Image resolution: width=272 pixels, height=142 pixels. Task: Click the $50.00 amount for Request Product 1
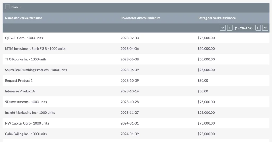coord(203,81)
